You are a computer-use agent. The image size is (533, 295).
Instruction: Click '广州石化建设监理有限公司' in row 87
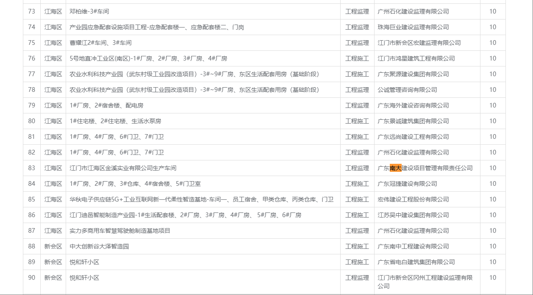coord(413,231)
